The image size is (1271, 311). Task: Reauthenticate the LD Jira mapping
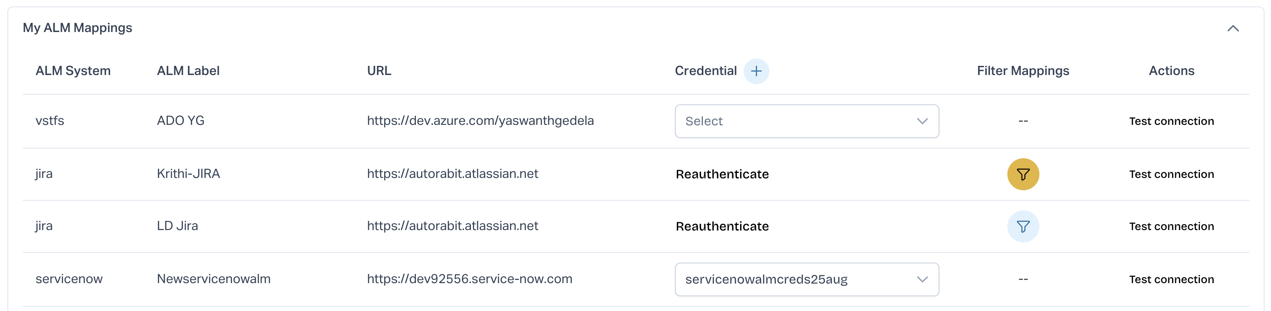point(722,226)
